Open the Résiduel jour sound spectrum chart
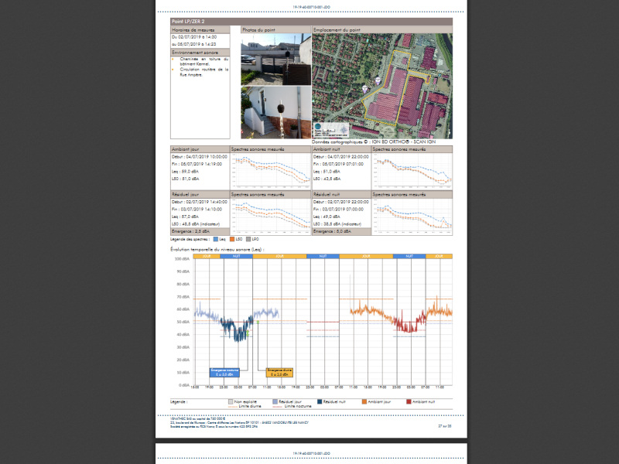This screenshot has height=464, width=619. (x=271, y=217)
